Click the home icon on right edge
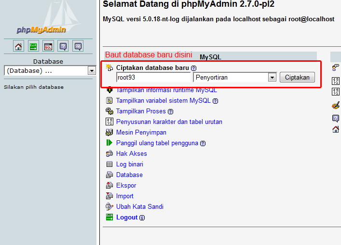Image resolution: width=341 pixels, height=245 pixels. coord(336,129)
